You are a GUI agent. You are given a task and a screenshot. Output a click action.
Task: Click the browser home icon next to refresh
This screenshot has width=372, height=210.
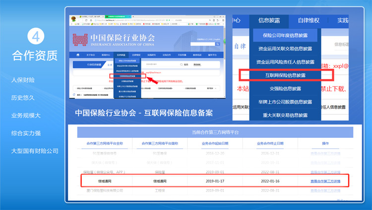[x=91, y=20]
